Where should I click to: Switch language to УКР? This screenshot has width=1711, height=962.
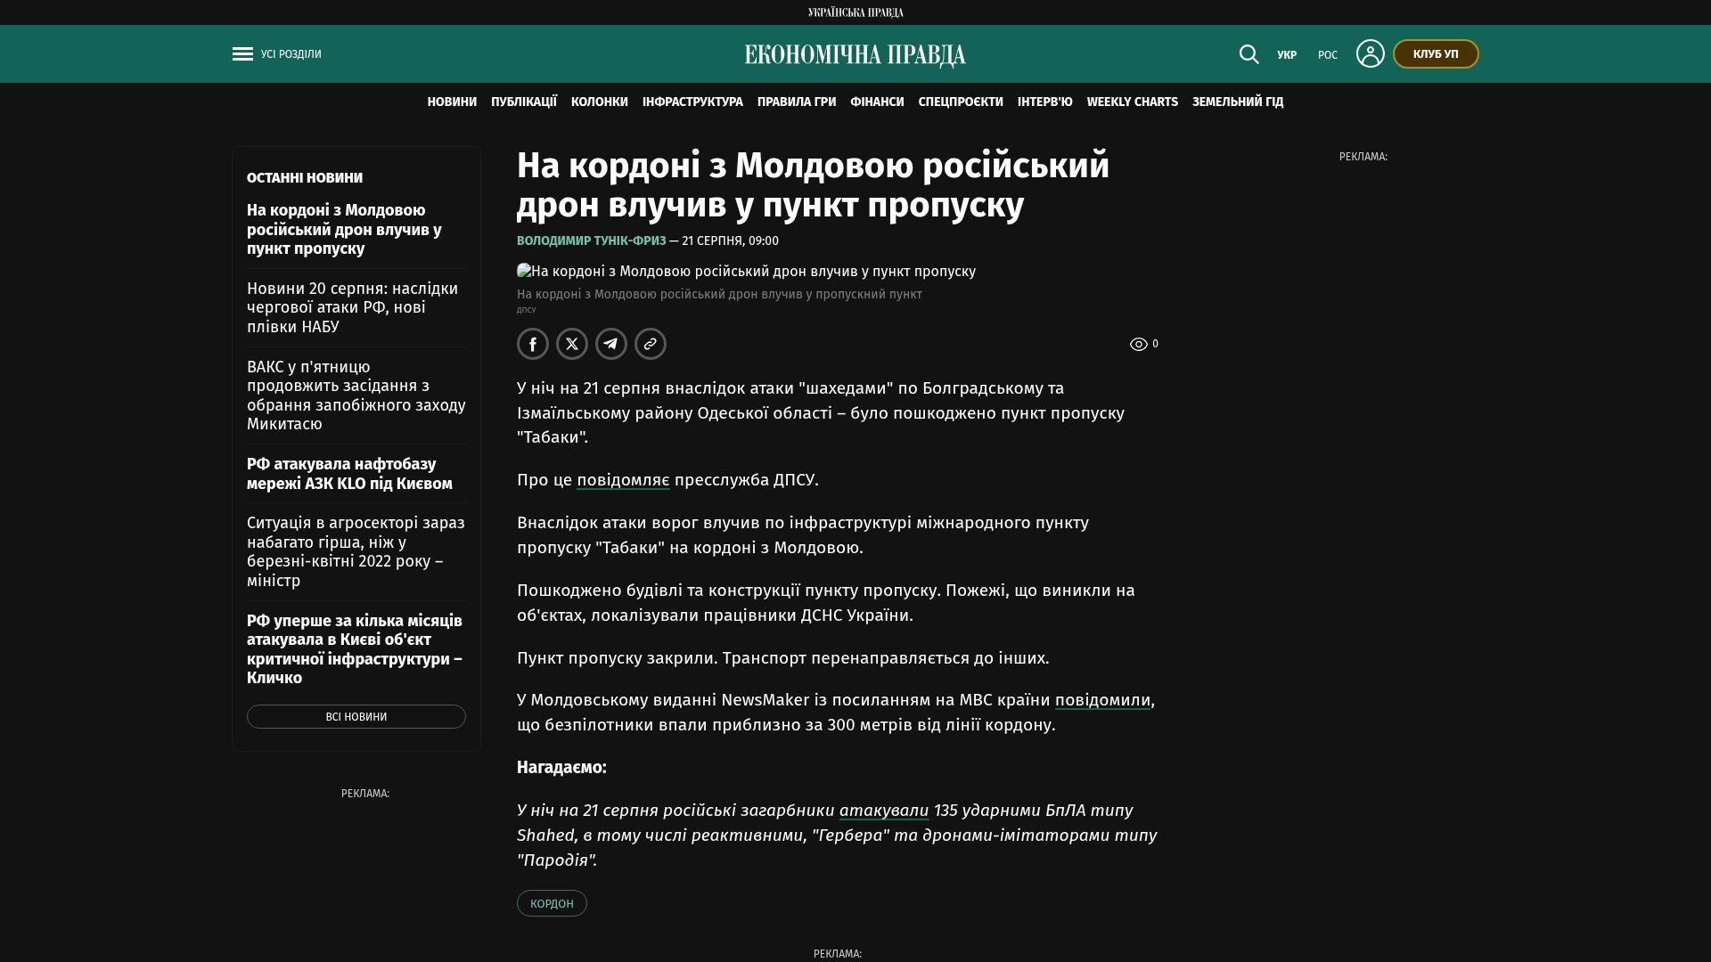pos(1287,55)
